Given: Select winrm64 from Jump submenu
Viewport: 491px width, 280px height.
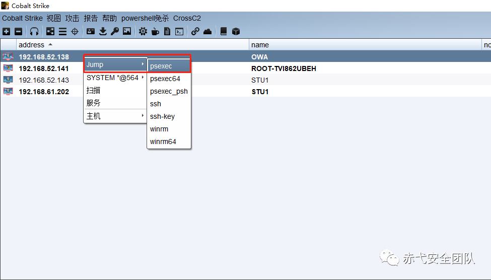Looking at the screenshot, I should click(x=169, y=141).
